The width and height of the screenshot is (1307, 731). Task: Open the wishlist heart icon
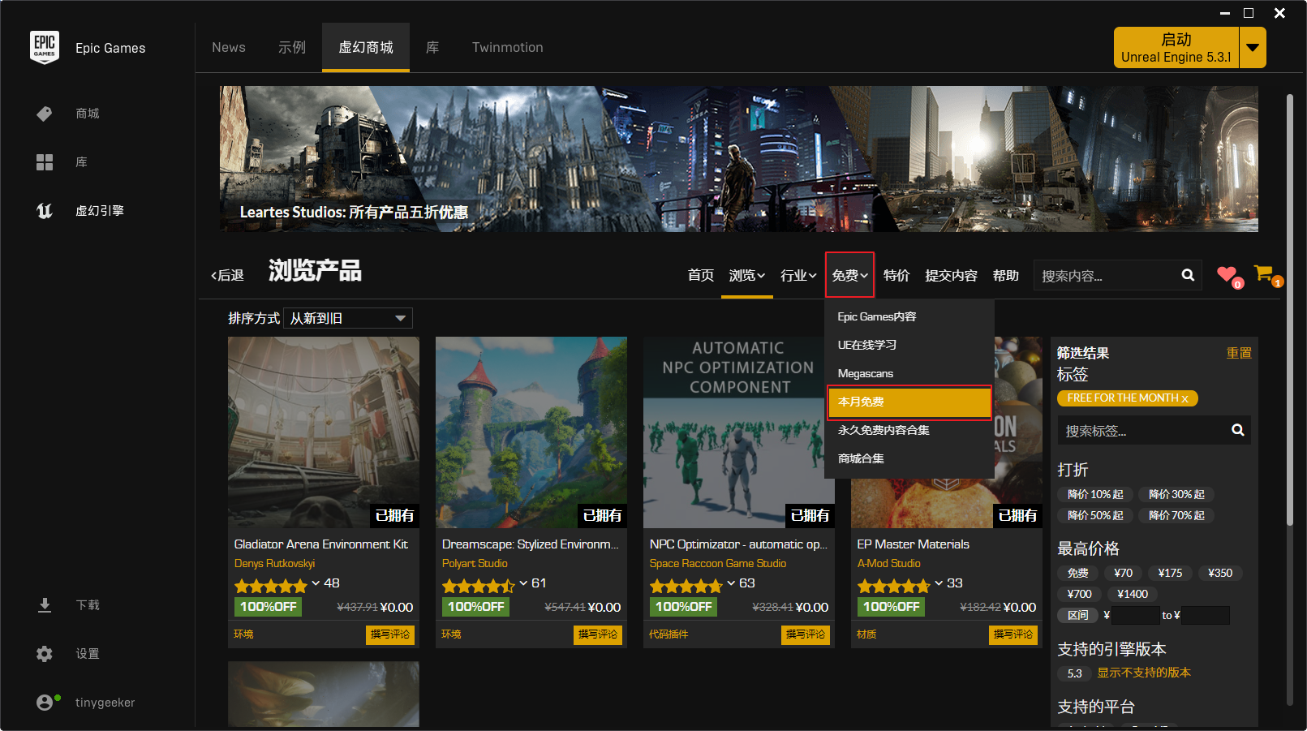[x=1227, y=274]
